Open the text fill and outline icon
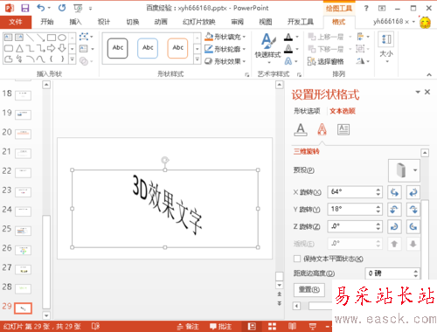The image size is (437, 332). coord(301,129)
